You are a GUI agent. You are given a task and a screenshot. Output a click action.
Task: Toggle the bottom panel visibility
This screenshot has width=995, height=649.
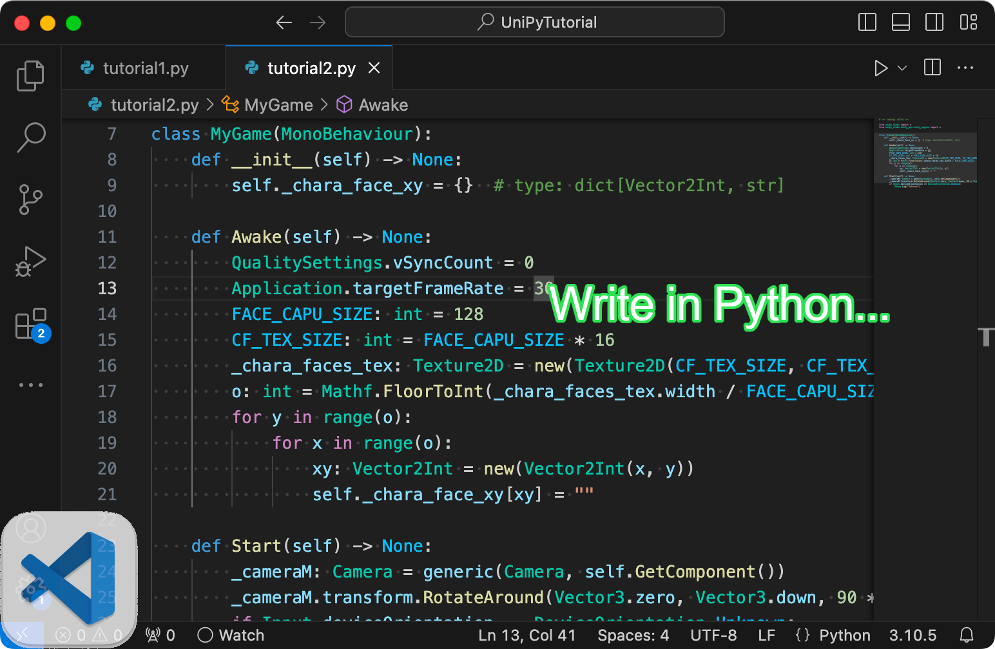[901, 21]
